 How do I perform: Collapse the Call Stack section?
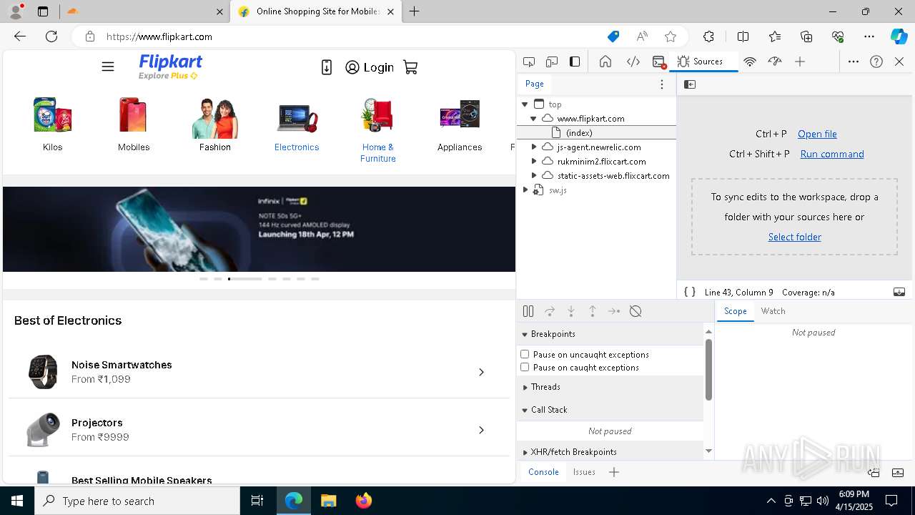pos(610,410)
